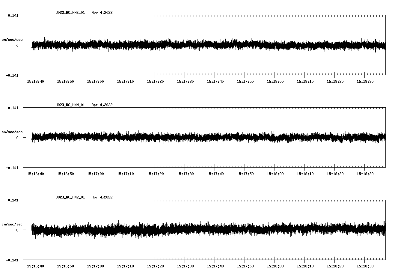Click the cm/sec/sec unit label on HNZ plot
407x277 pixels.
click(x=12, y=224)
